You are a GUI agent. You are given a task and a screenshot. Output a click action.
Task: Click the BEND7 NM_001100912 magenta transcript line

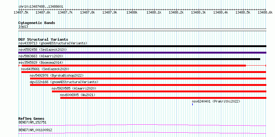(x=142, y=133)
